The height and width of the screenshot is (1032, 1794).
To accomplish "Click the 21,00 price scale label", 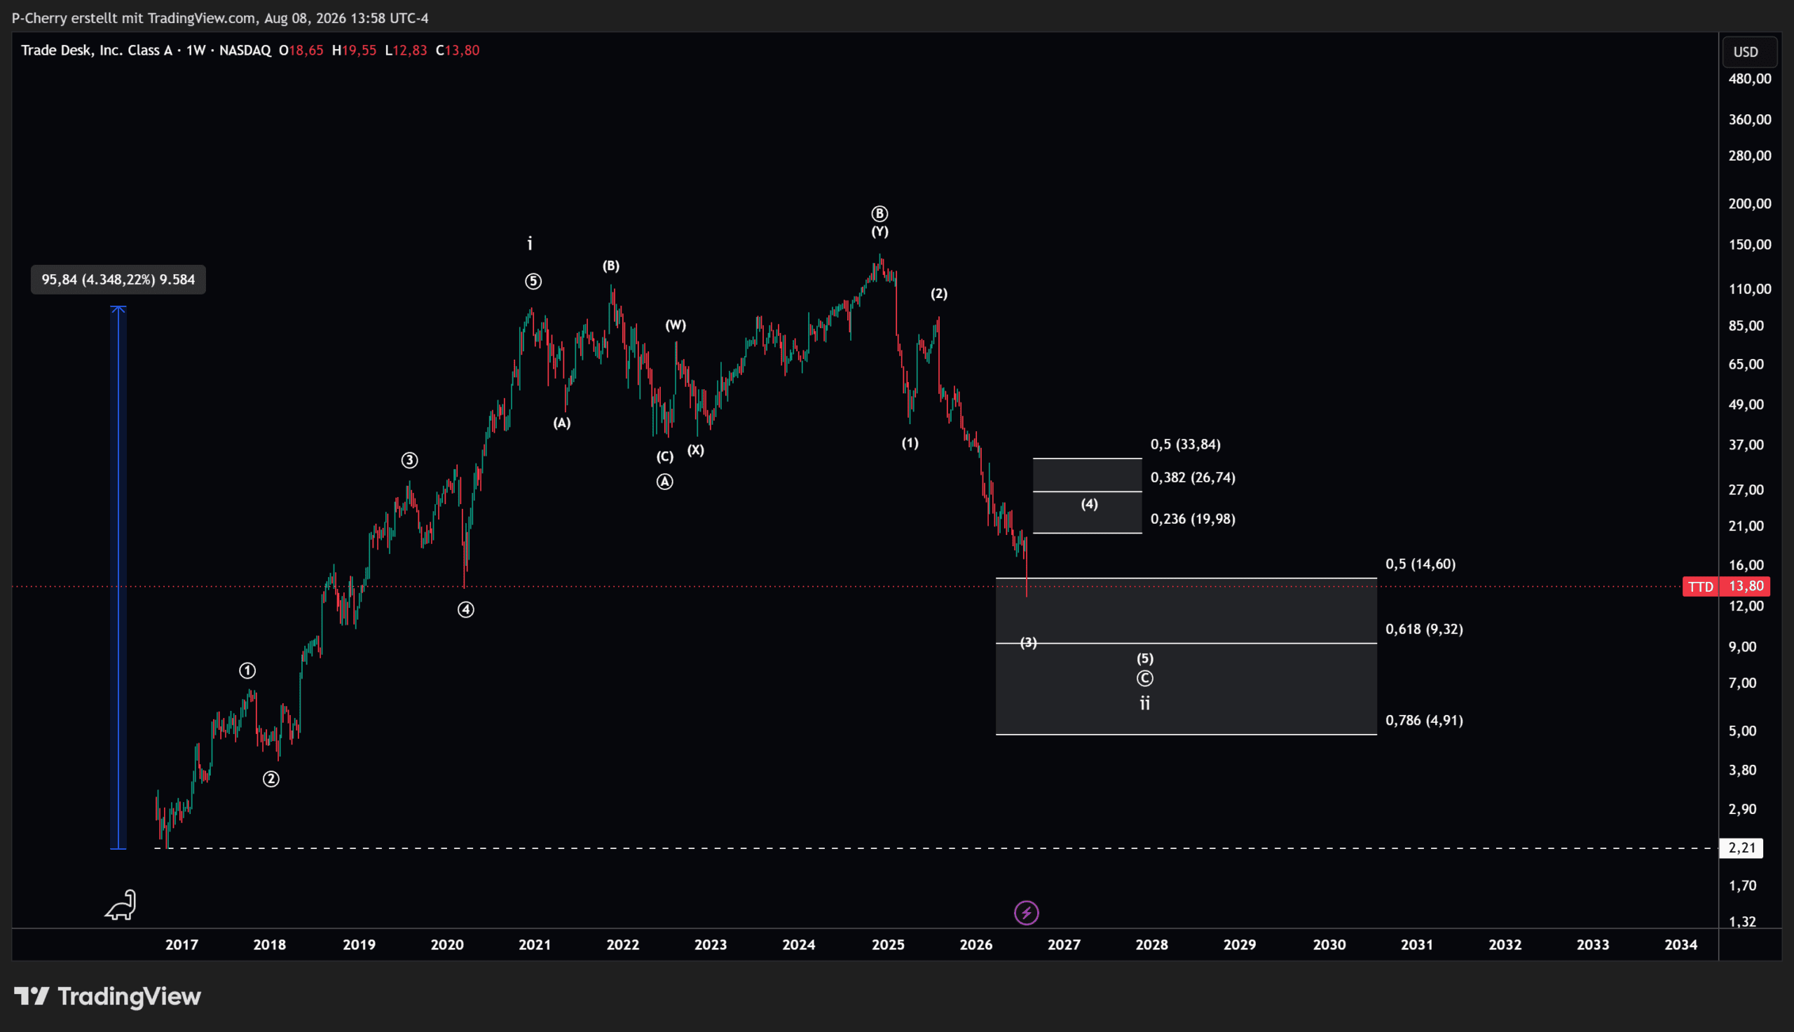I will (x=1746, y=526).
